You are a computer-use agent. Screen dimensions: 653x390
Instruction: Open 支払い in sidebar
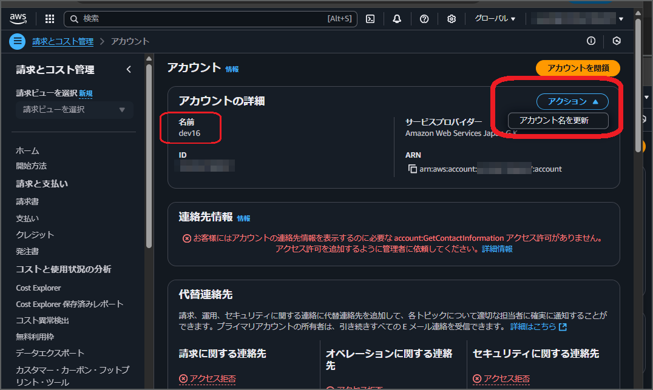(27, 218)
